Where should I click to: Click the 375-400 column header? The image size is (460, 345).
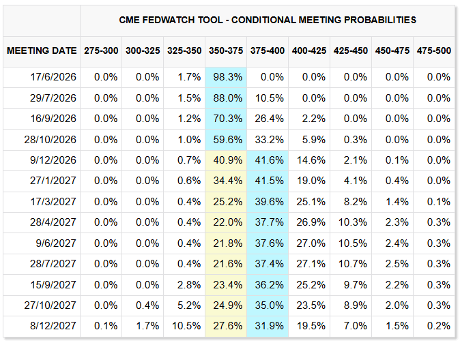coord(268,50)
